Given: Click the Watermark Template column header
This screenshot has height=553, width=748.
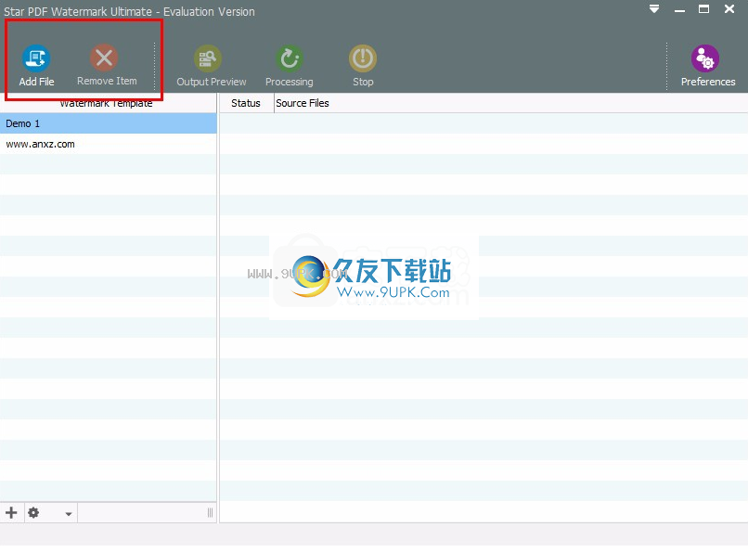Looking at the screenshot, I should 107,103.
